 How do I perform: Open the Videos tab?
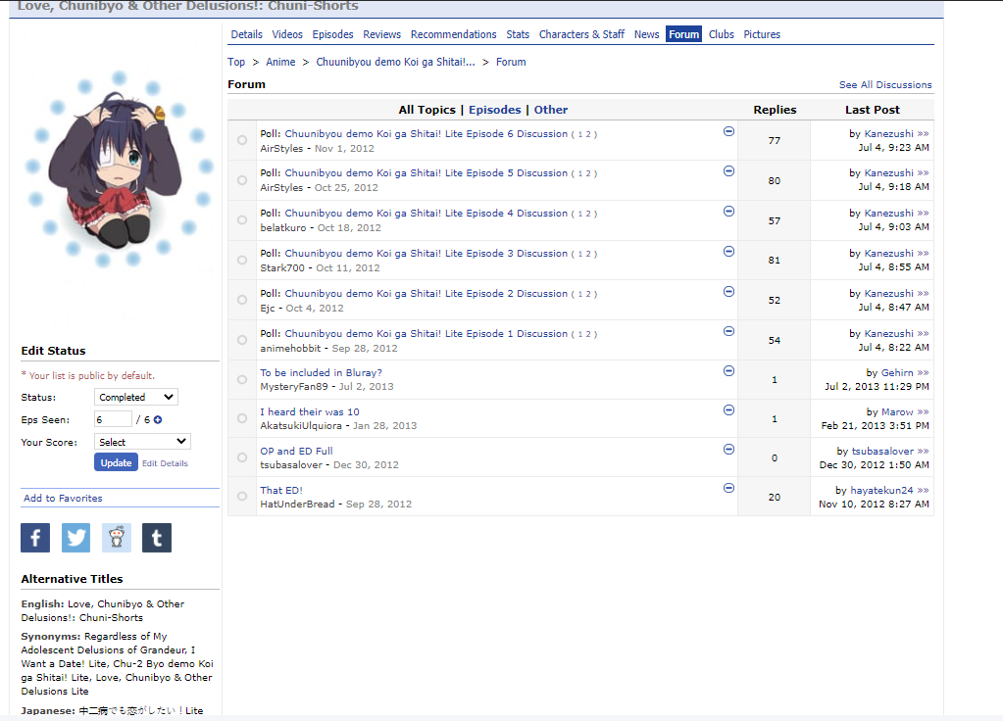287,34
